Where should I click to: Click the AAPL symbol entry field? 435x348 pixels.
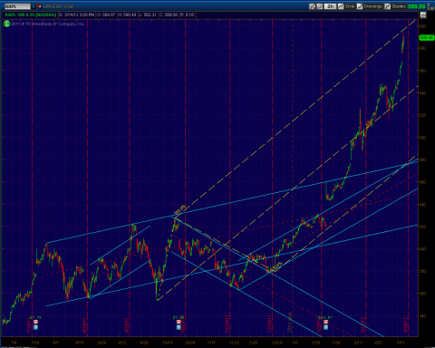(17, 6)
